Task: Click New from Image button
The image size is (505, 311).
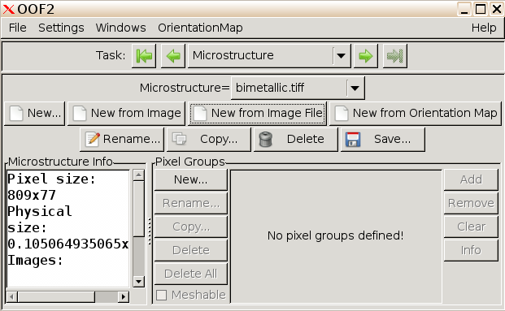Action: 127,114
